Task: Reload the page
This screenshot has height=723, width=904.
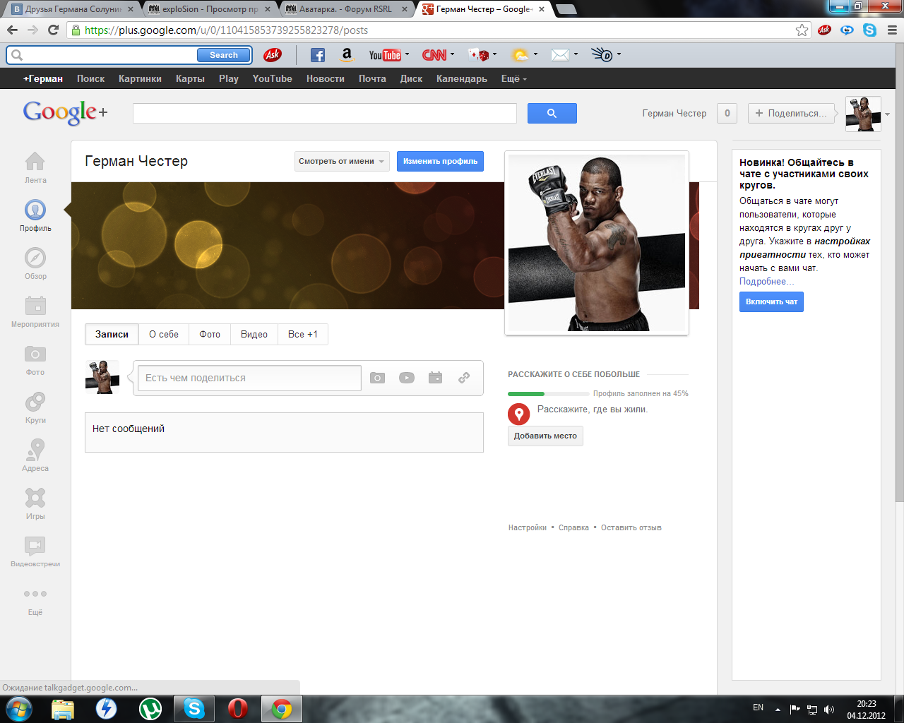Action: pos(53,30)
